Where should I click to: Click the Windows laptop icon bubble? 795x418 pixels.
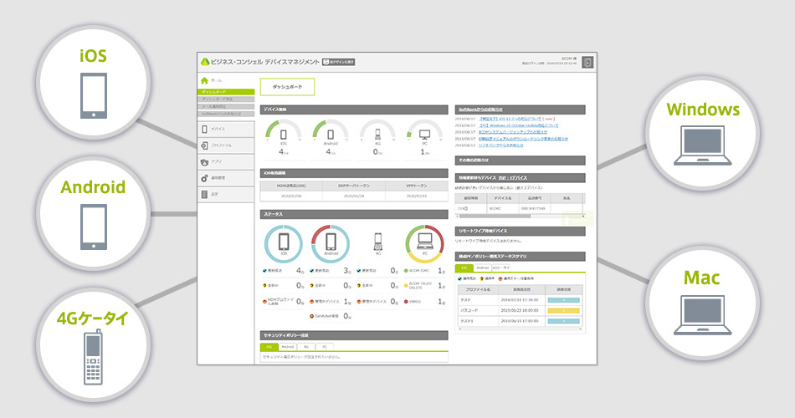click(703, 134)
